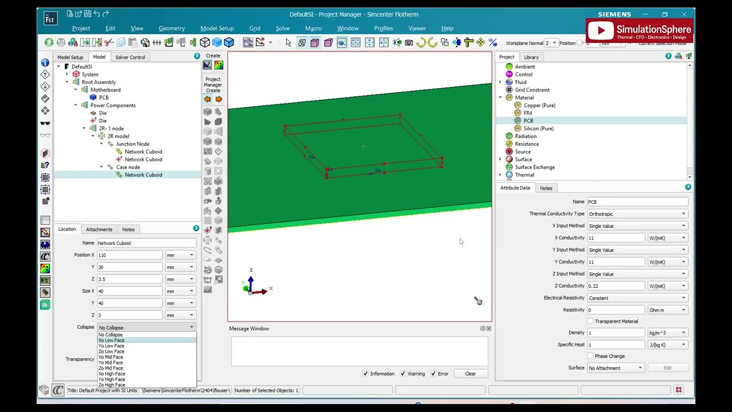Click the green Sh icon in the left sidebar

point(45,305)
